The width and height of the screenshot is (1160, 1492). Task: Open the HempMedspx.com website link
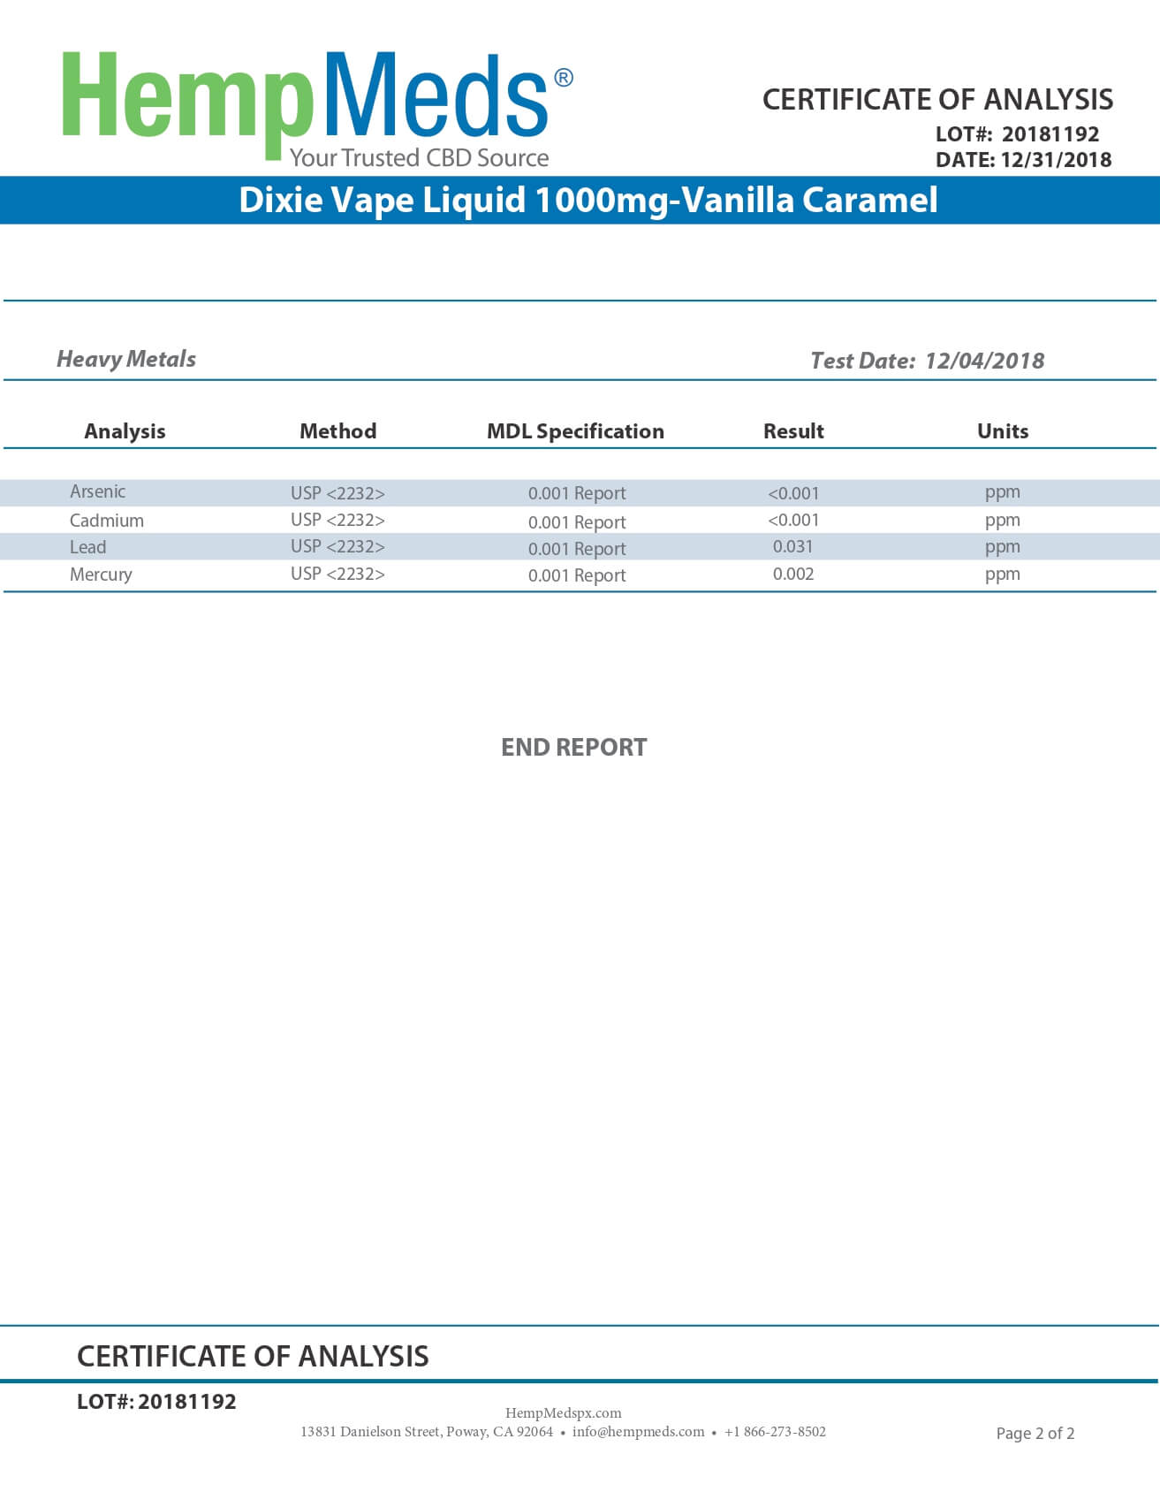pos(563,1412)
